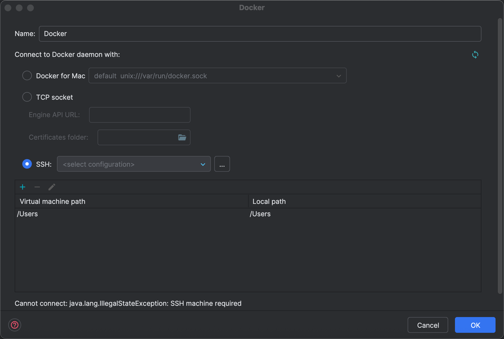Click the SSH machine required error message

pos(128,303)
